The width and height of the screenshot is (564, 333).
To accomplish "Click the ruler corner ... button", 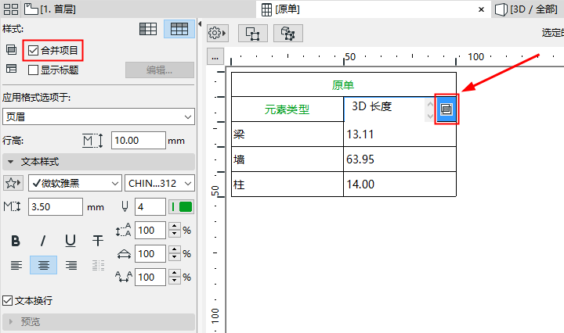I will tap(215, 57).
